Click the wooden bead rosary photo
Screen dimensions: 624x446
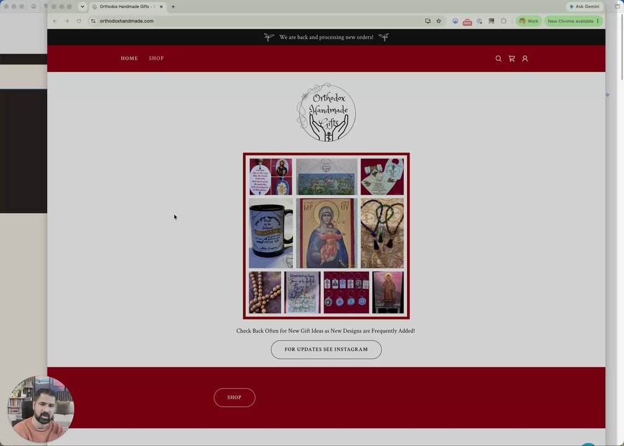(265, 292)
